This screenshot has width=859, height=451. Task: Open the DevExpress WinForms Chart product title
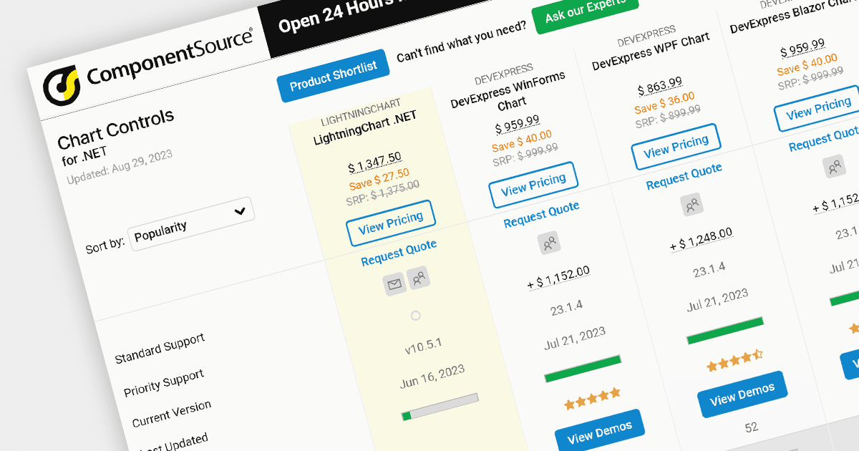(x=508, y=96)
